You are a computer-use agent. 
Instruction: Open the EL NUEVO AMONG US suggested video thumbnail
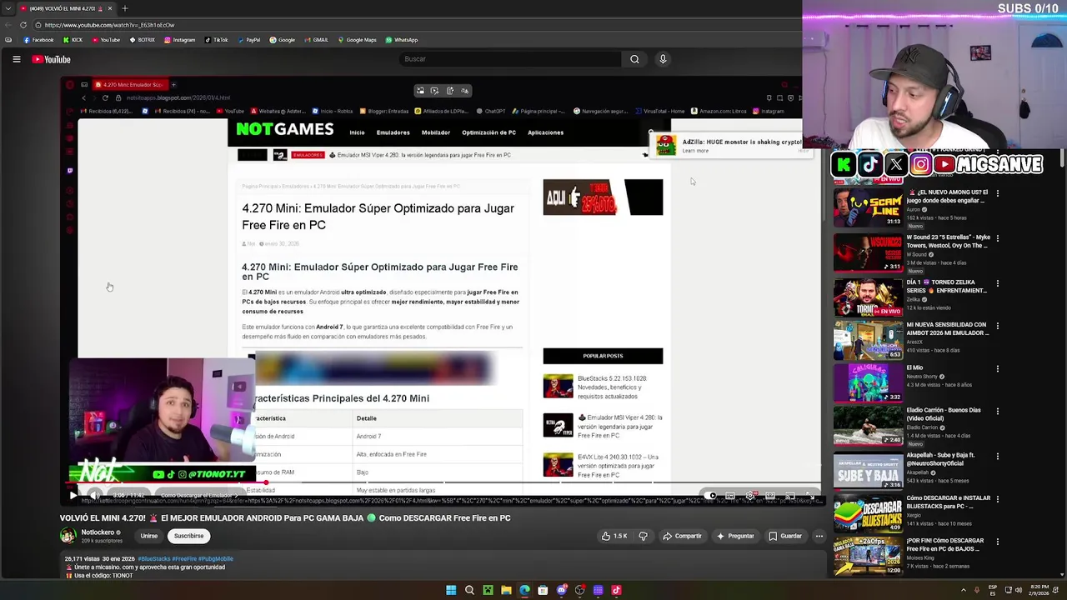(868, 207)
